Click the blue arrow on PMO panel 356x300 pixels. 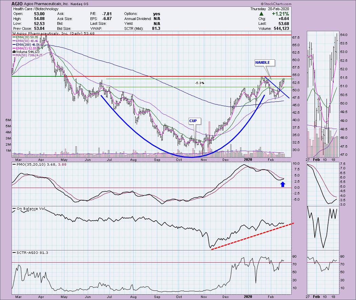[283, 184]
